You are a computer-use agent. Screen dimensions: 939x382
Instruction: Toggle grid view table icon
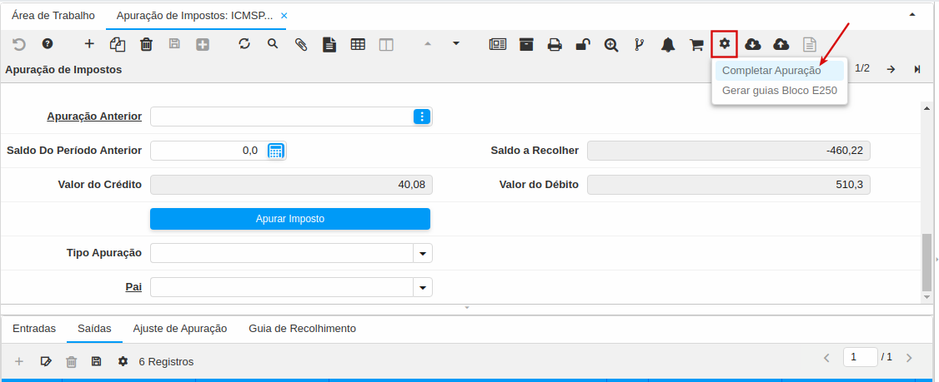358,45
